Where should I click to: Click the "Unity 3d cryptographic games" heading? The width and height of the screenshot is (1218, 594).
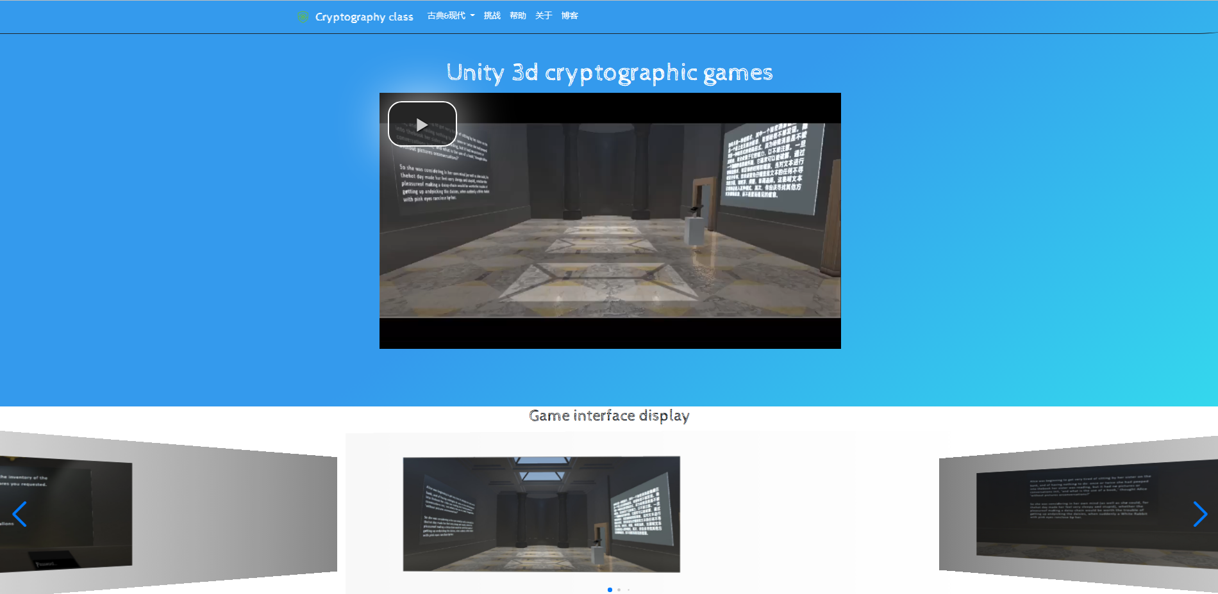610,72
